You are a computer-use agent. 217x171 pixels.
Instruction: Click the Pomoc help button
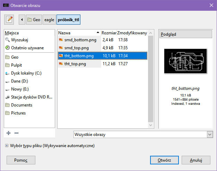[x=21, y=160]
